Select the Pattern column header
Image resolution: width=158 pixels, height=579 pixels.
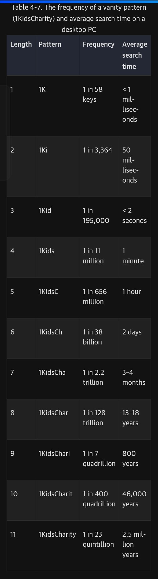pos(50,44)
